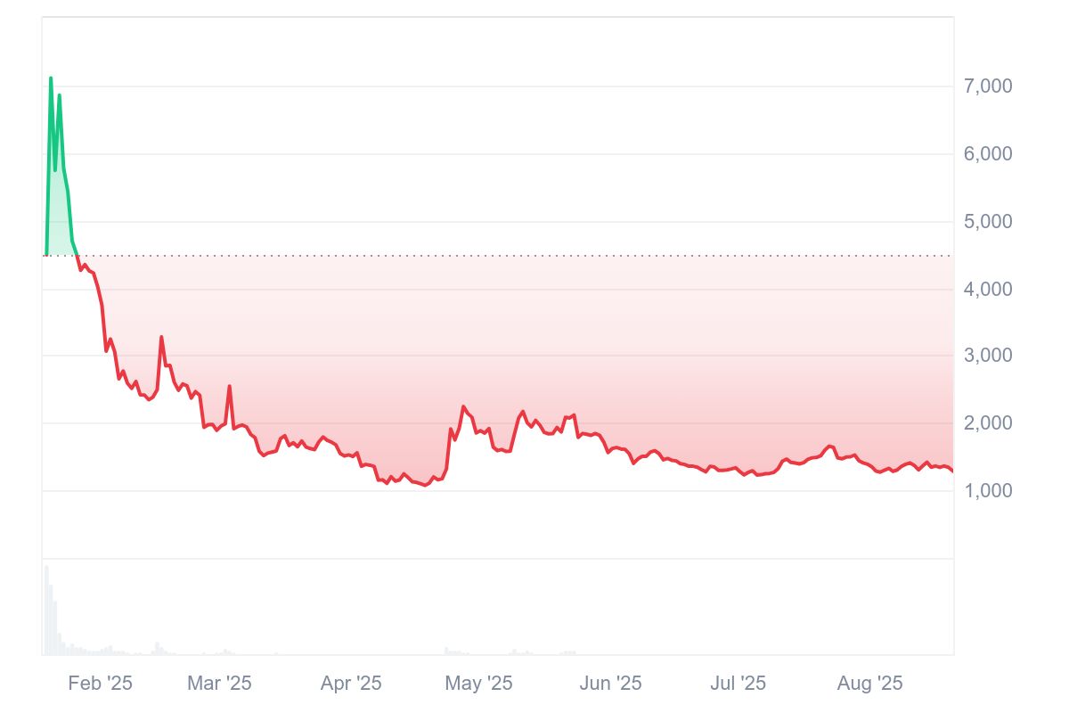Select the Jul '25 date label
1069x713 pixels.
[x=738, y=684]
